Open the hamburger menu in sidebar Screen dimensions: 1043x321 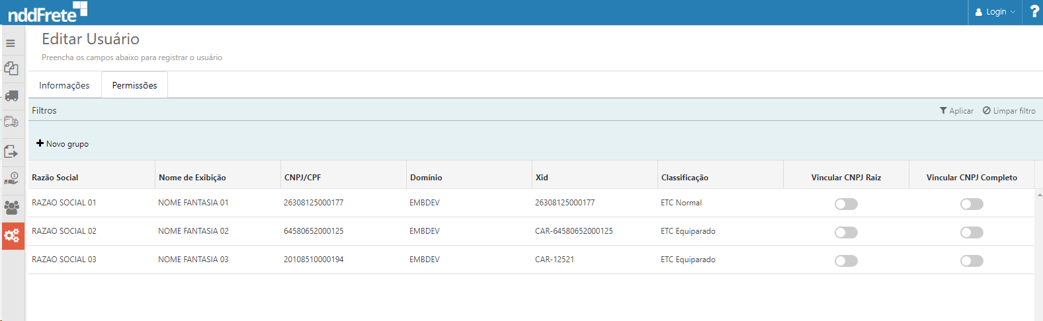(11, 44)
